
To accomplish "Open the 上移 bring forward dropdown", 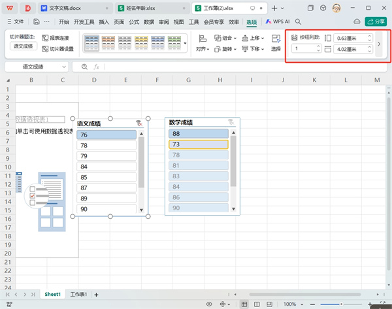I will 253,38.
